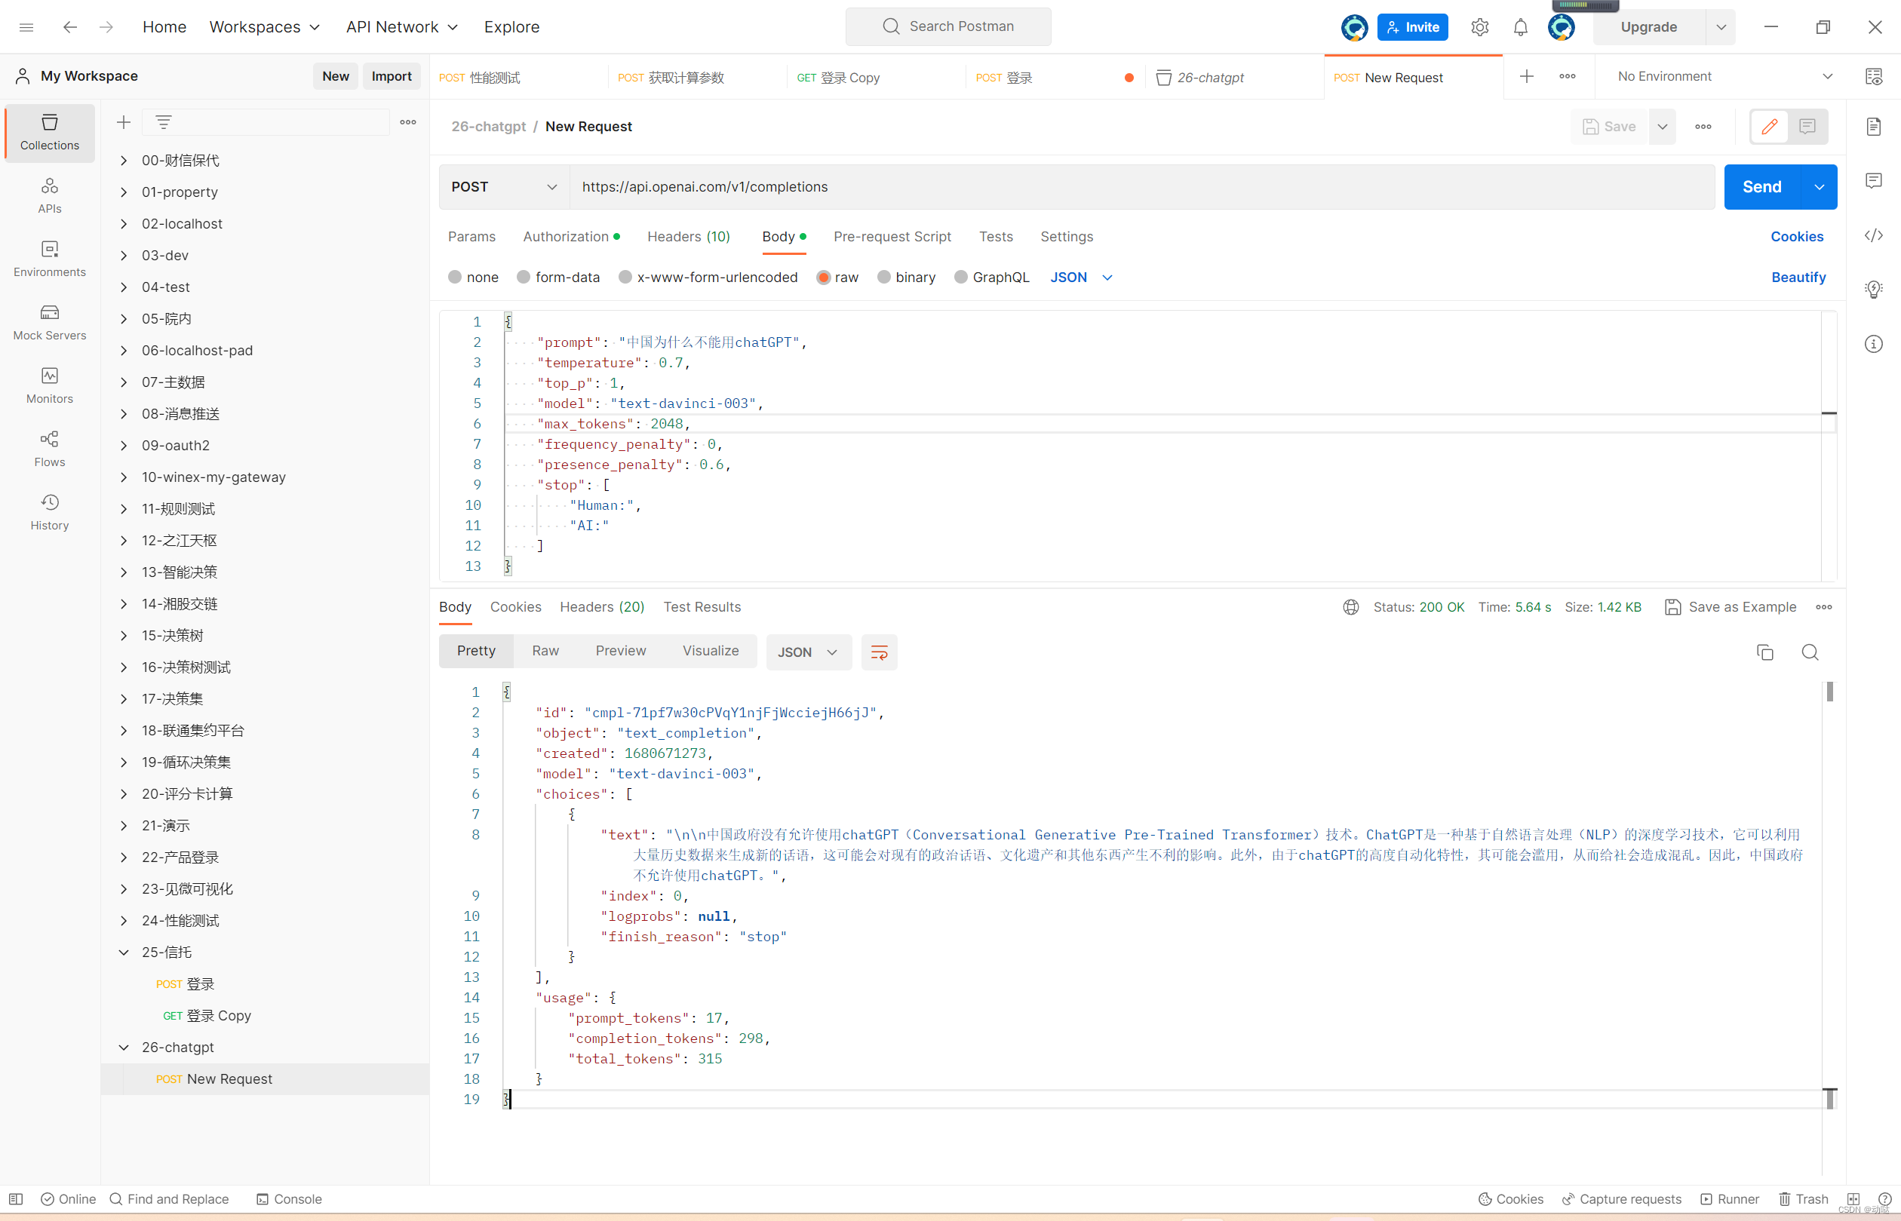Click the Upgrade button
Viewport: 1901px width, 1221px height.
[x=1648, y=27]
